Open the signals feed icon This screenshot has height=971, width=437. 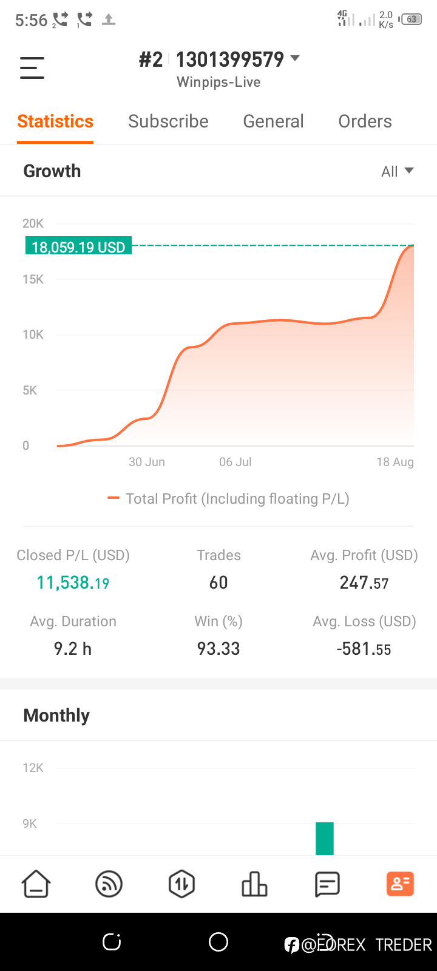click(109, 884)
